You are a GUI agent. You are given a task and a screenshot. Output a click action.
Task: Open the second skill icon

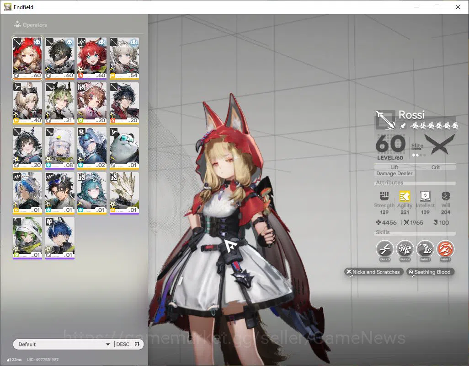pos(405,249)
